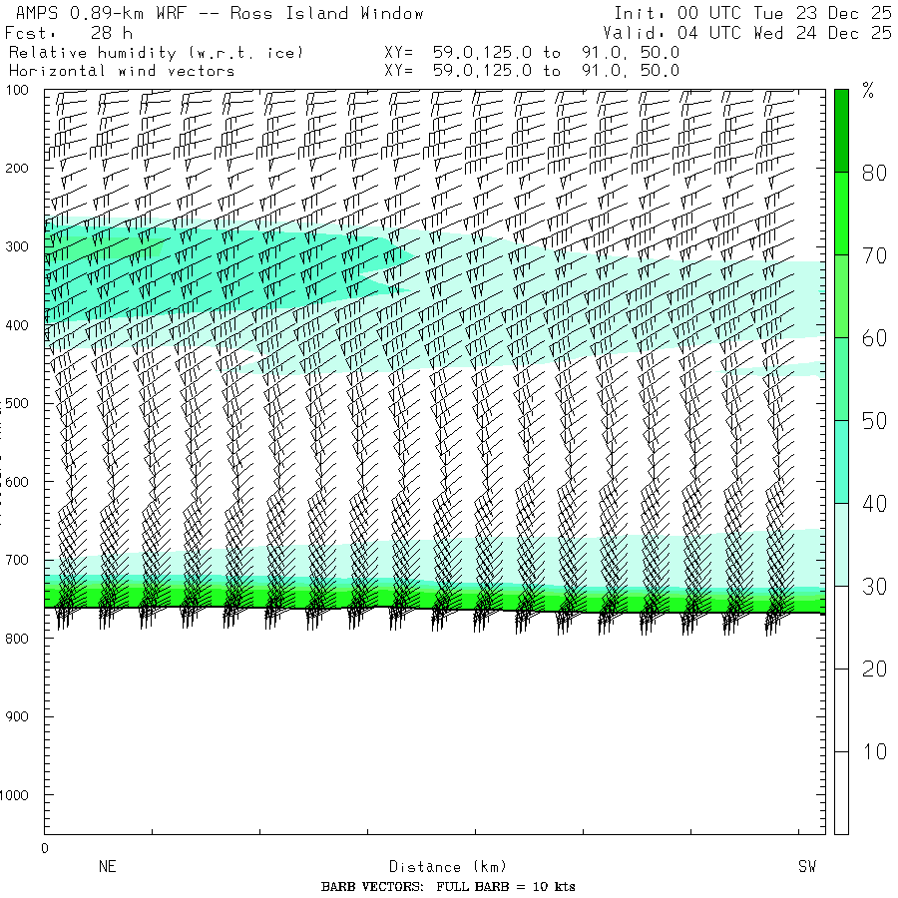Select the 50–60 colorbar segment

click(x=841, y=378)
